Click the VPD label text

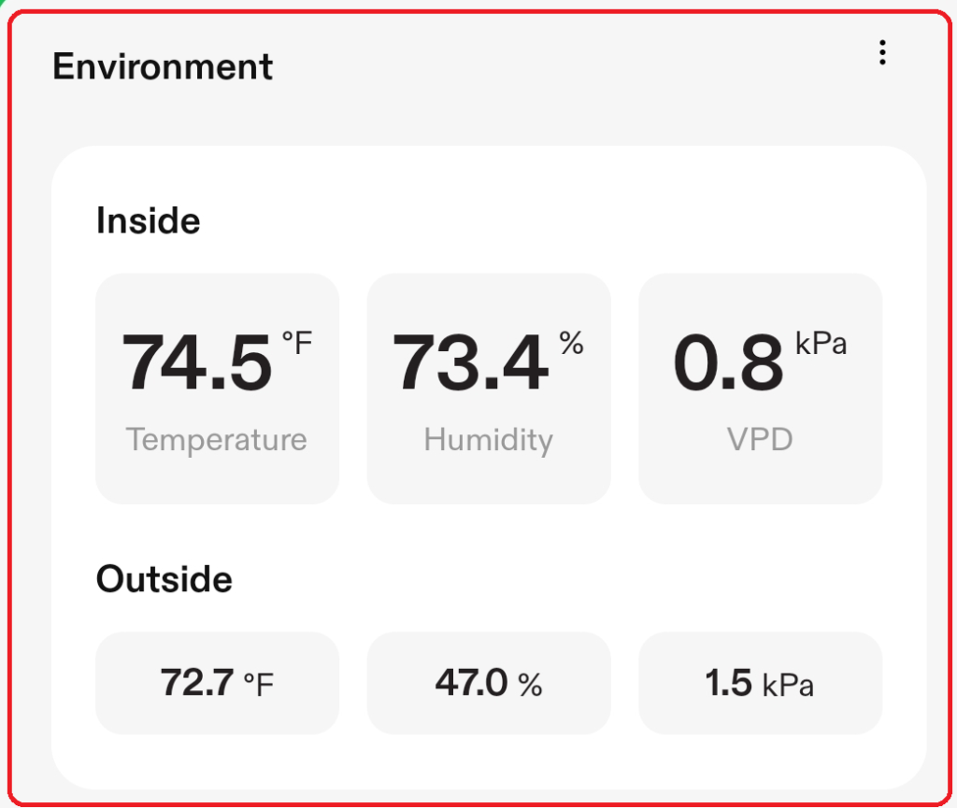[760, 439]
